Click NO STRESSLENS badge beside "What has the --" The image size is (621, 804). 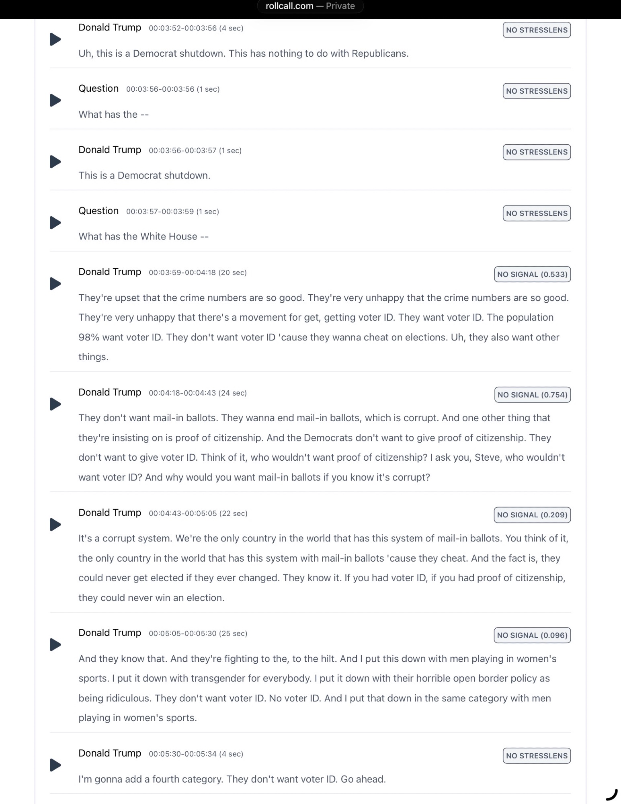pos(537,91)
